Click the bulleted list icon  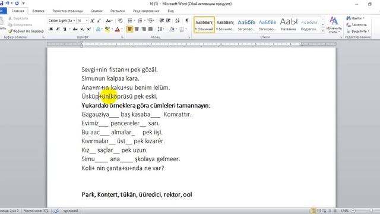pos(130,21)
